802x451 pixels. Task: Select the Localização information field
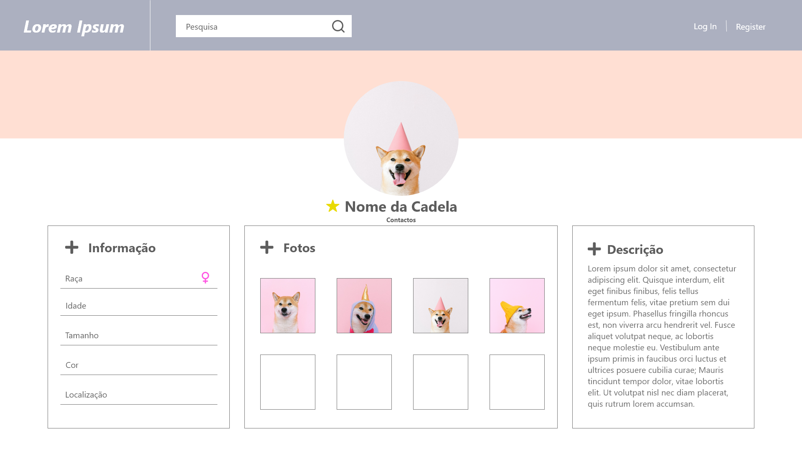tap(139, 395)
